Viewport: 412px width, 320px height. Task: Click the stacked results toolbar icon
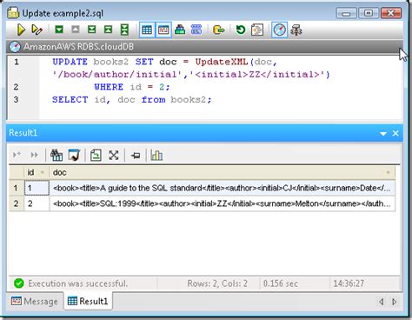180,30
